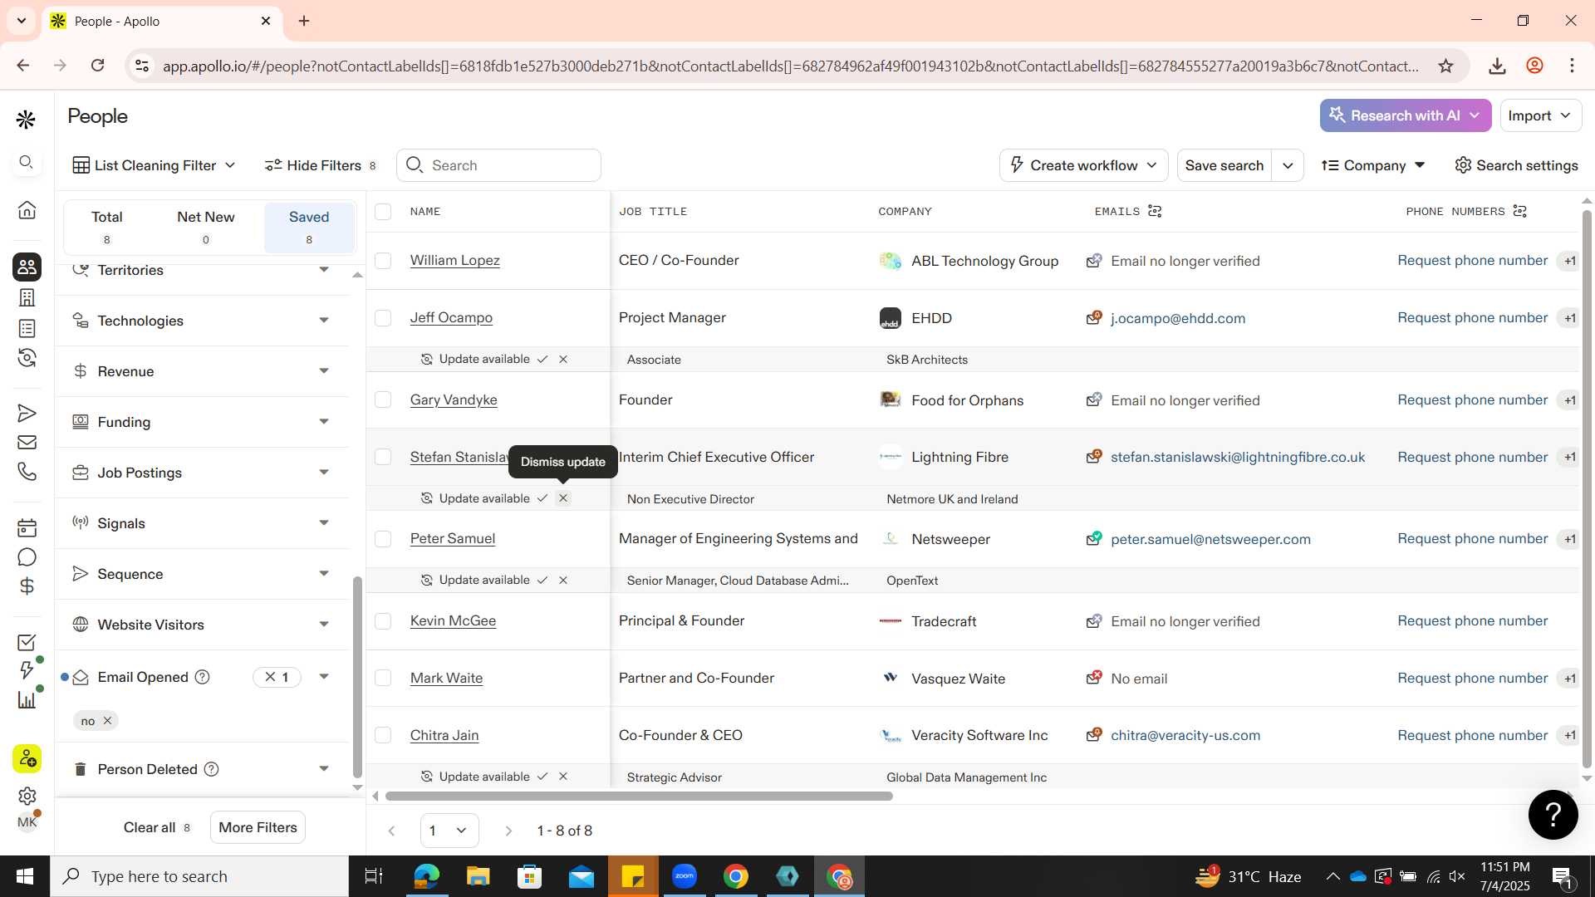
Task: Open Workflows lightning icon in sidebar
Action: (x=27, y=669)
